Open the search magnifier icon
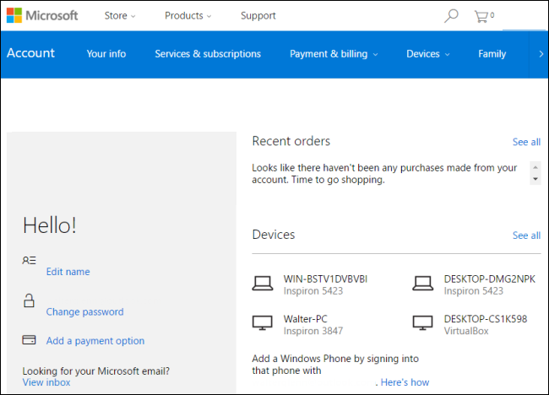Image resolution: width=549 pixels, height=395 pixels. 451,16
